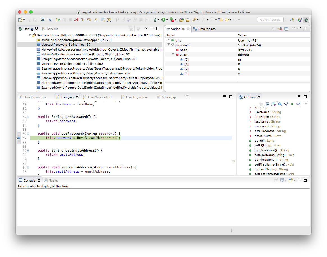This screenshot has height=257, width=327.
Task: Expand the 'this' variable node
Action: click(x=168, y=40)
